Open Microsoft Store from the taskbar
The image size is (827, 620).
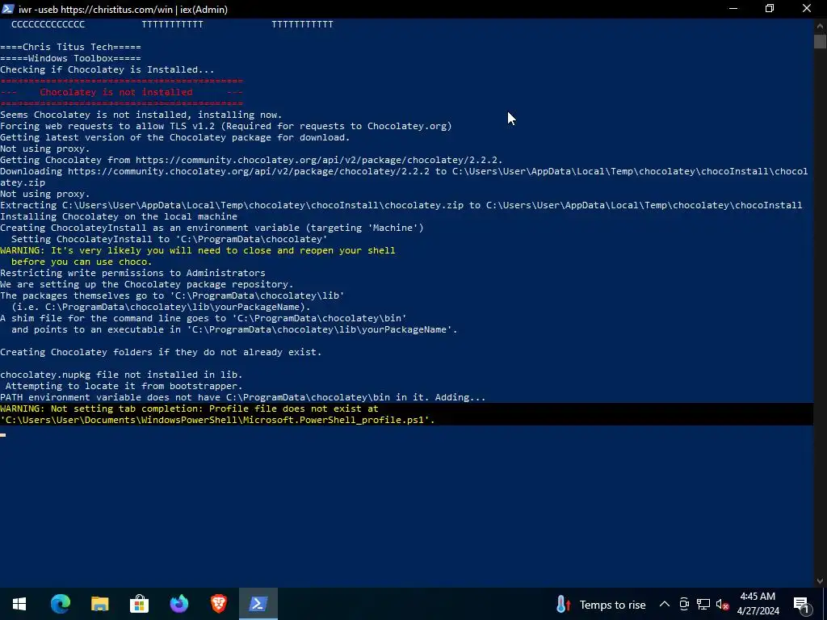pos(139,604)
